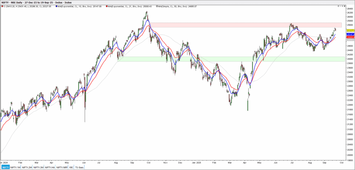Click the leftmost icon in chart corner controls
Screen dimensions: 355x170
pyautogui.click(x=338, y=6)
